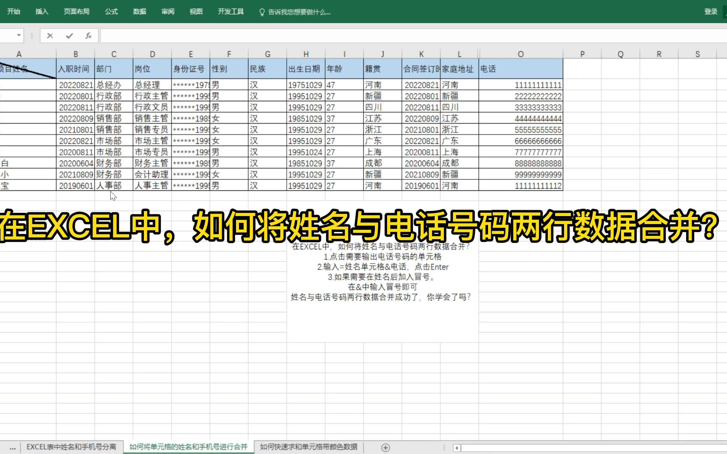Select phone cell 11111111111
This screenshot has height=454, width=727.
pyautogui.click(x=521, y=85)
